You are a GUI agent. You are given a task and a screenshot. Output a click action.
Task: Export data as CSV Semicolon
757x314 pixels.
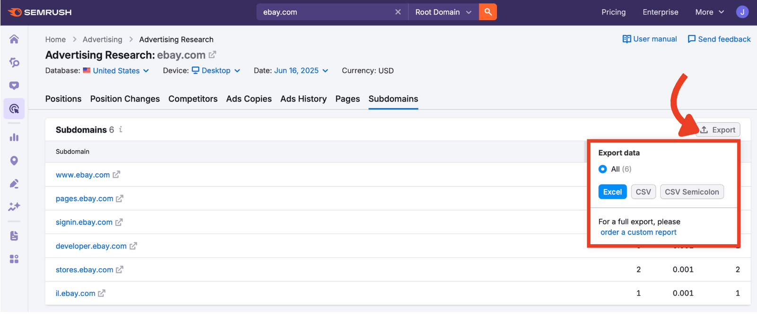(x=692, y=192)
